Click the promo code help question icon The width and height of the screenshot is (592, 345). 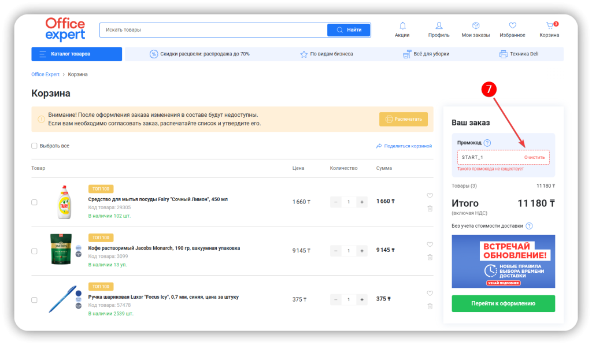click(x=487, y=143)
